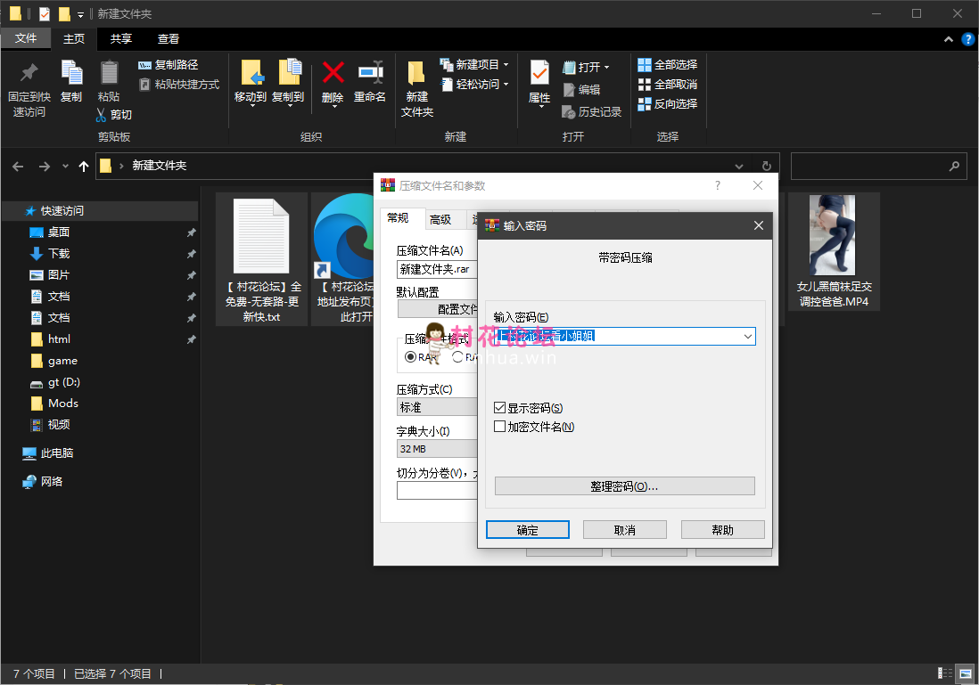
Task: Open the 新建项目 dropdown menu
Action: pos(506,65)
